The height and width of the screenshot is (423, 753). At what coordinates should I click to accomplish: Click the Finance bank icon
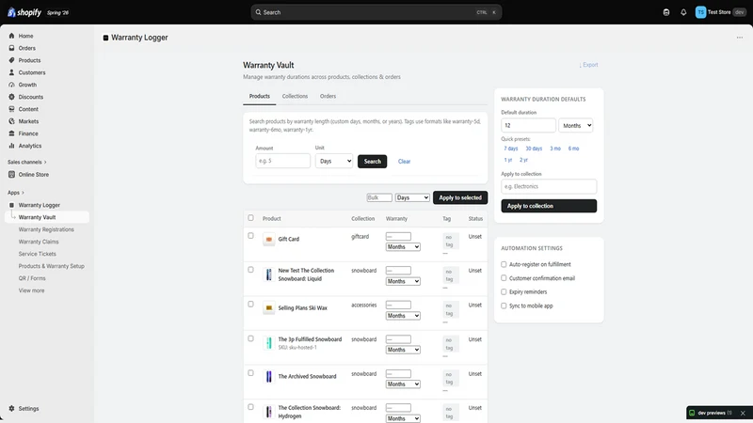click(11, 133)
